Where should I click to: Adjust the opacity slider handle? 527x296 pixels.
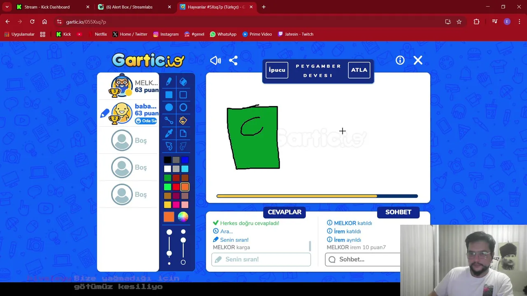point(183,240)
